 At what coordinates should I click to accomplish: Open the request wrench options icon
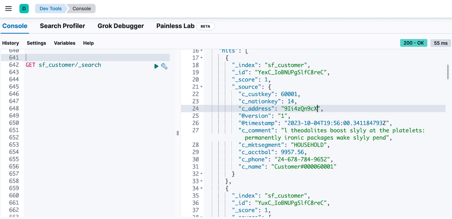pos(164,66)
